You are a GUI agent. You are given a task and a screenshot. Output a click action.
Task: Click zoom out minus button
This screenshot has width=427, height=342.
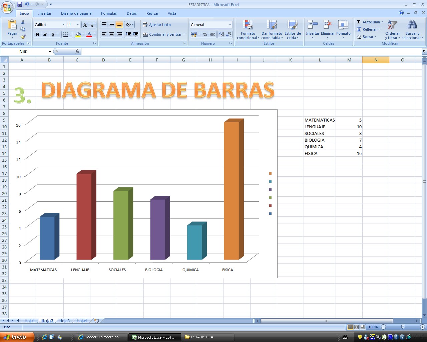(383, 327)
